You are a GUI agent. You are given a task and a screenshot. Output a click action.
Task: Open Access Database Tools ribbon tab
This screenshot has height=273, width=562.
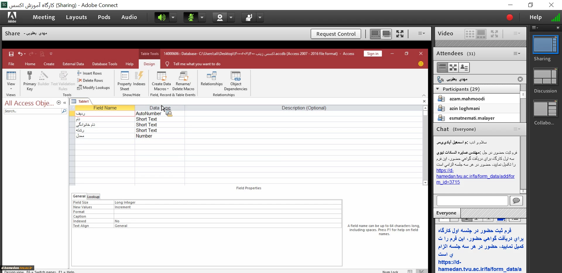tap(104, 64)
